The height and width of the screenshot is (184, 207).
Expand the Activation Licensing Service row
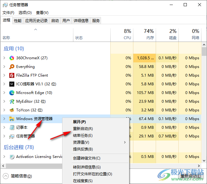(4, 157)
